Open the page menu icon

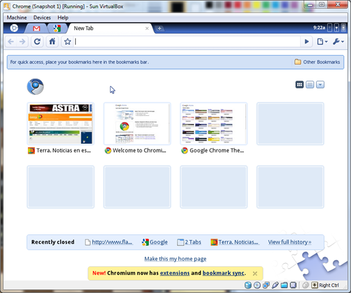click(322, 42)
